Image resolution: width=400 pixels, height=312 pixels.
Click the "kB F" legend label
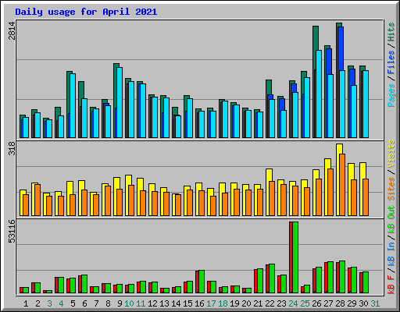391,285
